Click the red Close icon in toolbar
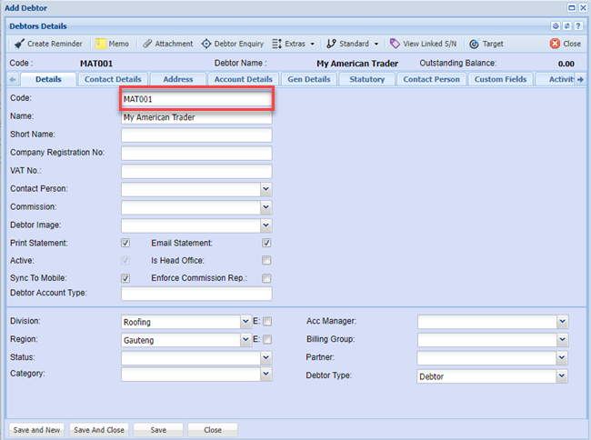The width and height of the screenshot is (591, 440). [555, 44]
